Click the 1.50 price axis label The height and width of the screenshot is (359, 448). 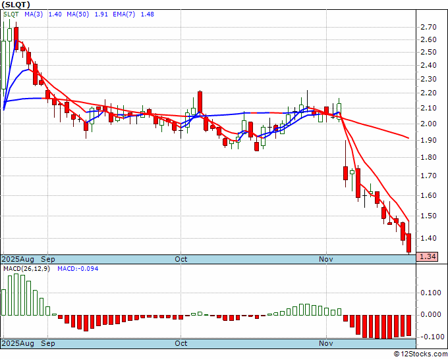[429, 216]
